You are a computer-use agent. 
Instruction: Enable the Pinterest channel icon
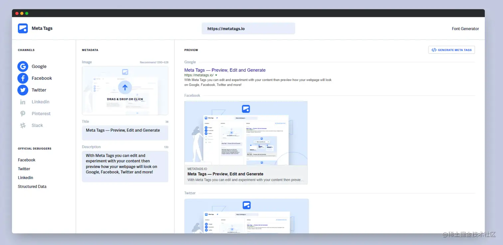(x=23, y=114)
